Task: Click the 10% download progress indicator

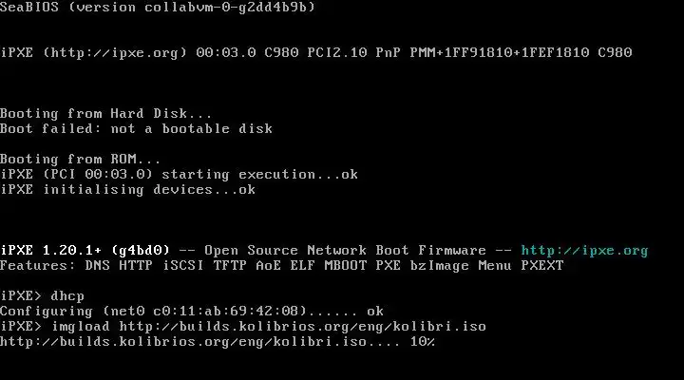Action: (422, 342)
